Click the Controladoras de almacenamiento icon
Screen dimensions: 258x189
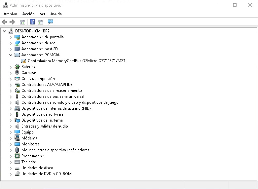click(x=17, y=91)
